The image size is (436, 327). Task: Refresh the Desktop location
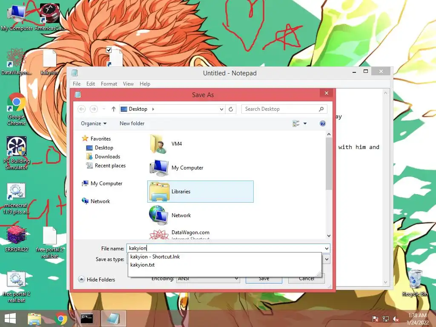231,109
